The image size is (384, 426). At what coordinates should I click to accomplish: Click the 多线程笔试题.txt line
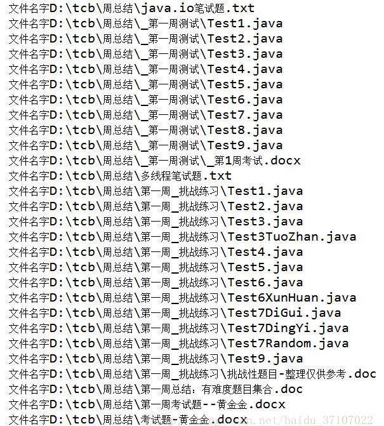pyautogui.click(x=120, y=176)
